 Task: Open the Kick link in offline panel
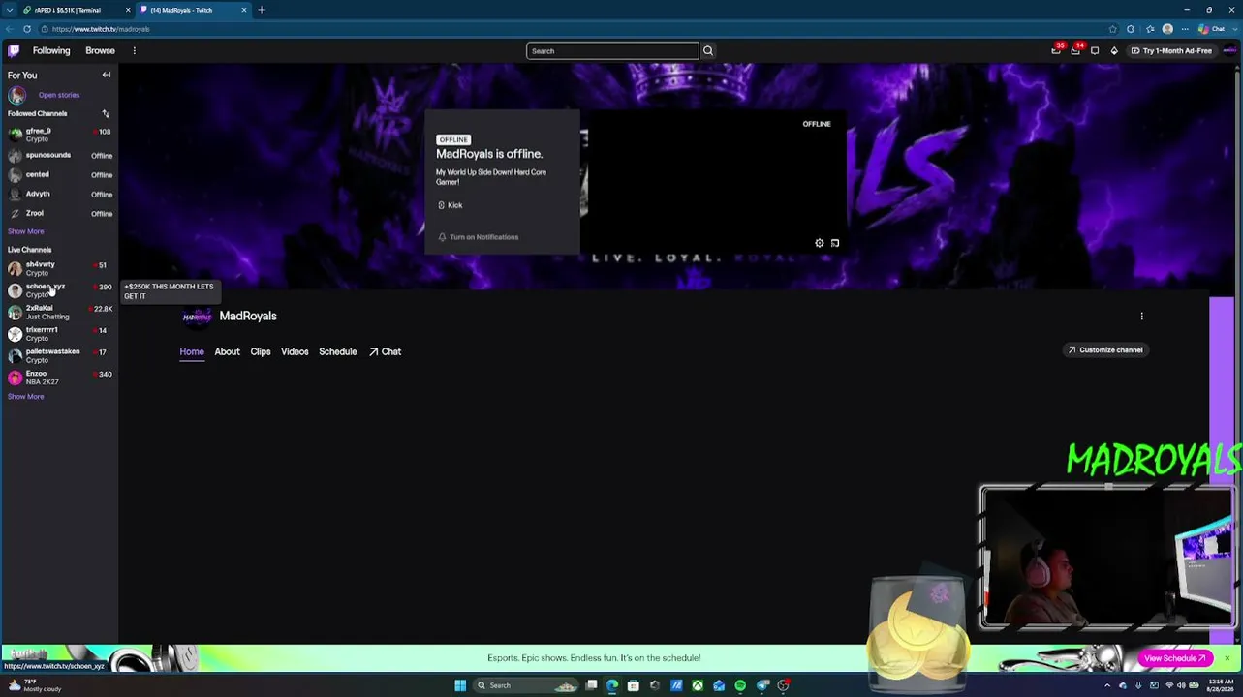[x=451, y=205]
